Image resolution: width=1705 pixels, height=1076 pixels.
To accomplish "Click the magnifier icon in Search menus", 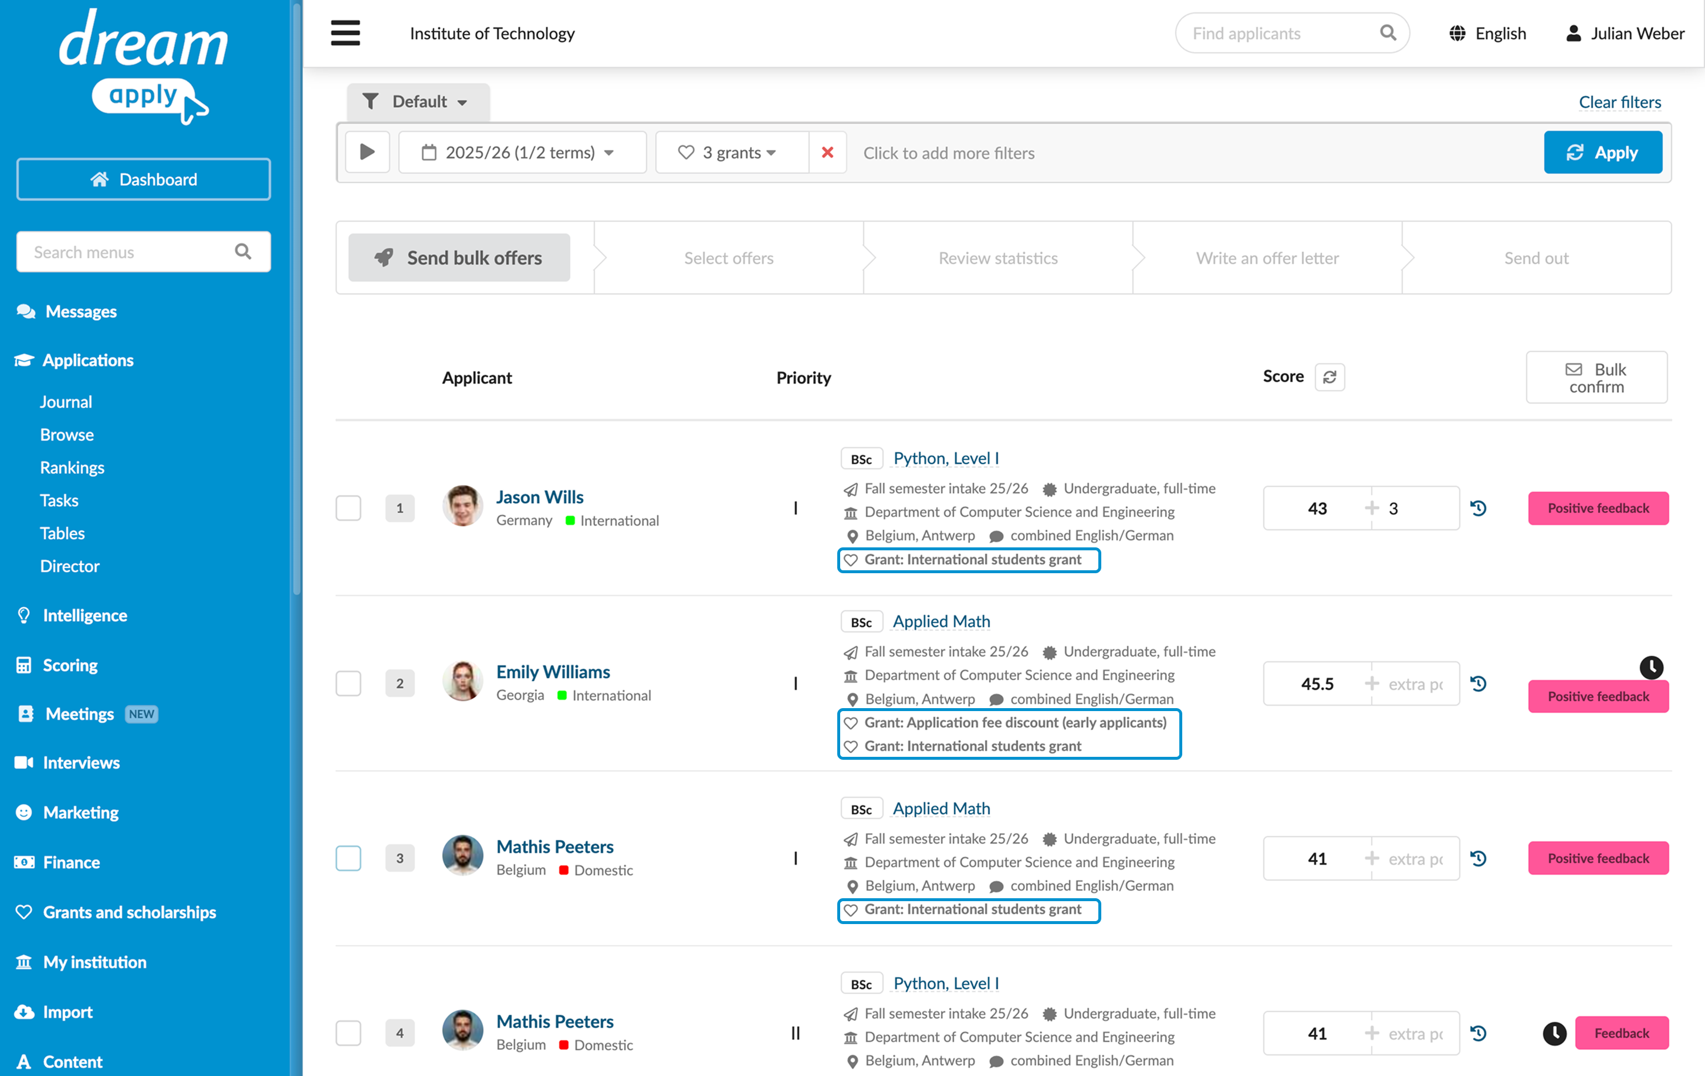I will coord(243,251).
